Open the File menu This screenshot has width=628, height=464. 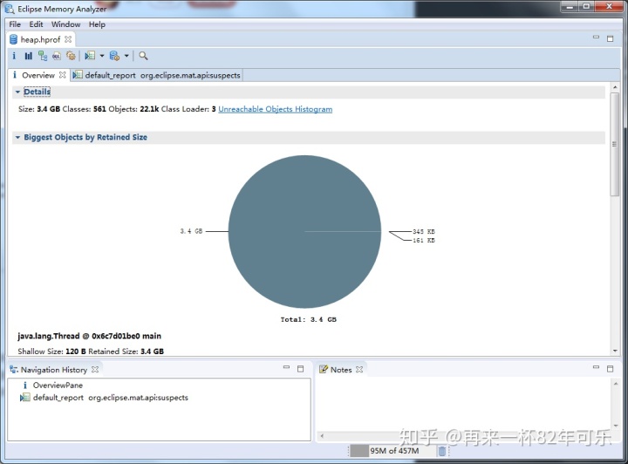click(x=15, y=24)
